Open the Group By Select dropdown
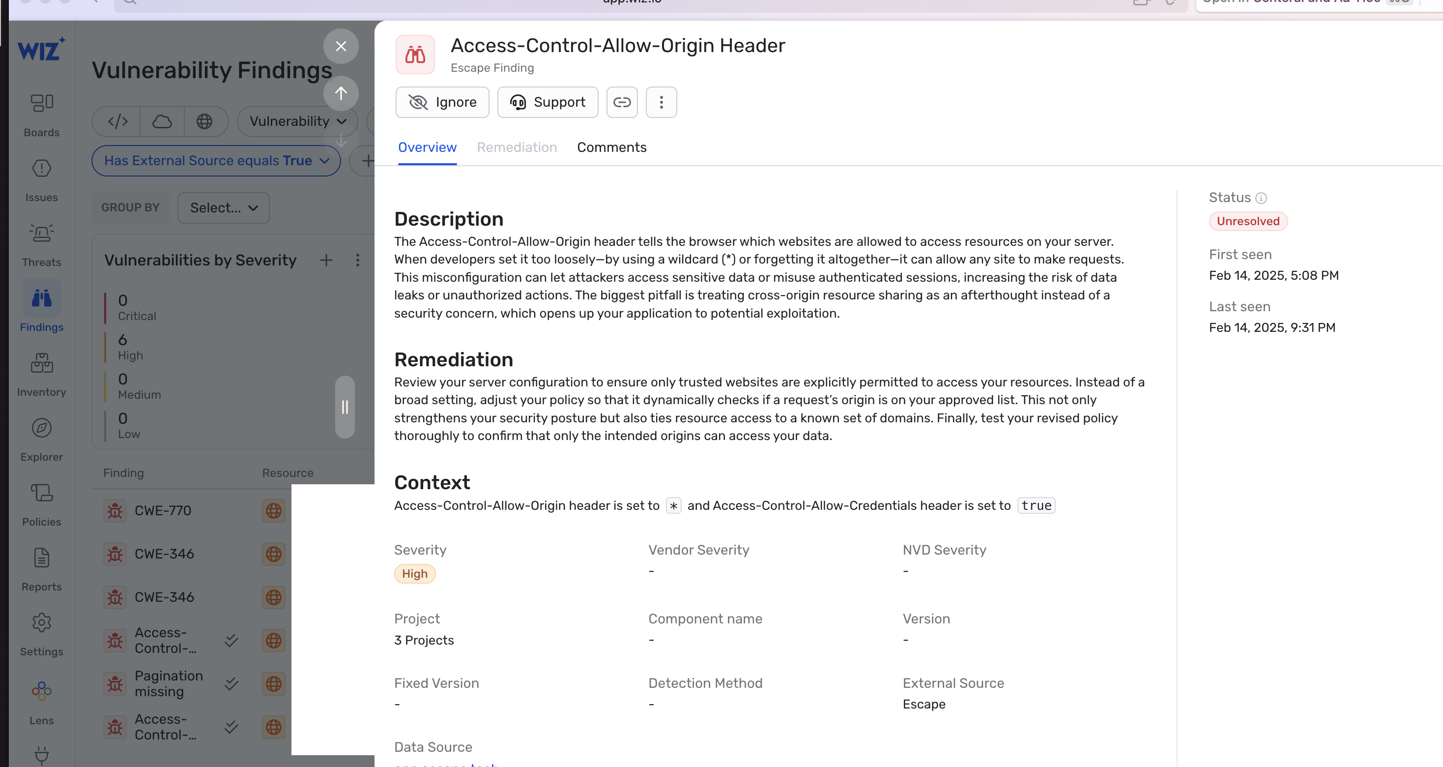The height and width of the screenshot is (767, 1443). pyautogui.click(x=223, y=208)
